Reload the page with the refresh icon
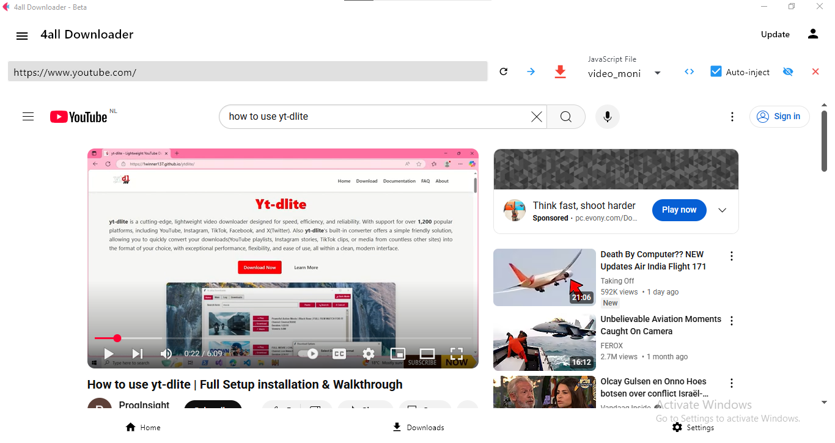The image size is (835, 443). pos(504,71)
